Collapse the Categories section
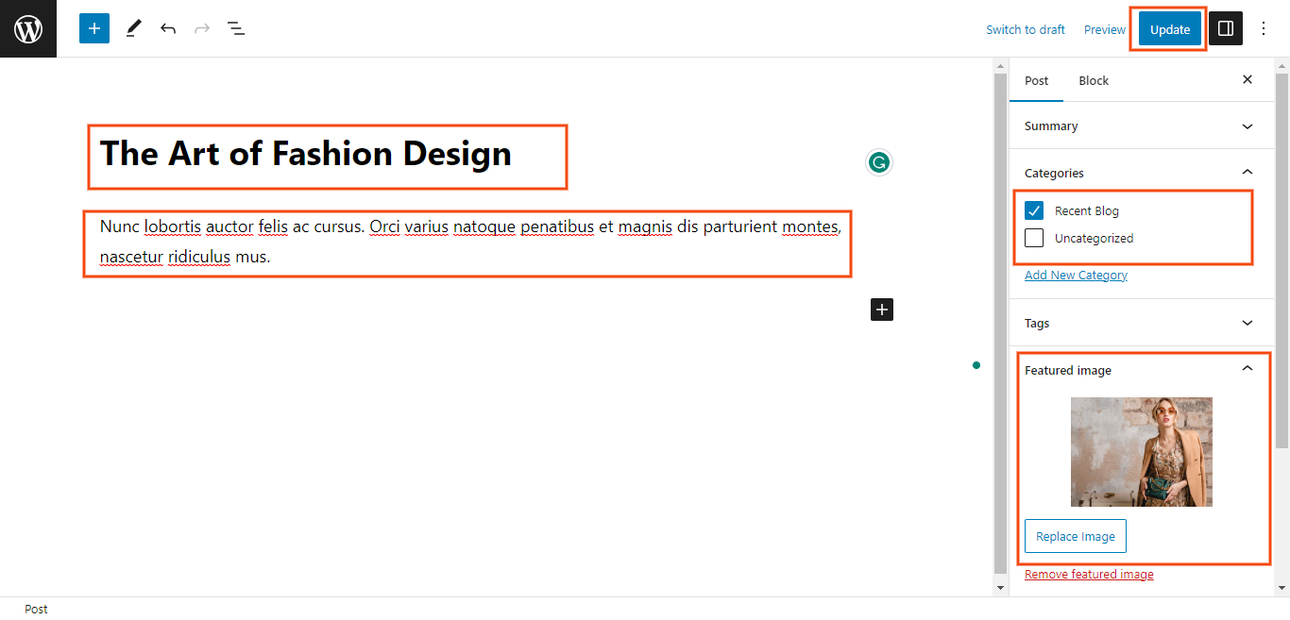Viewport: 1290px width, 620px height. coord(1247,173)
